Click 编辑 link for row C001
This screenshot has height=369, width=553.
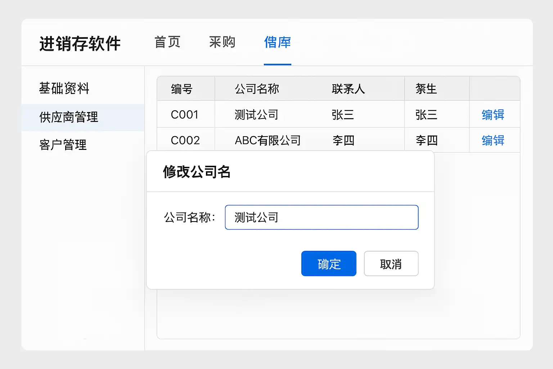click(x=493, y=115)
